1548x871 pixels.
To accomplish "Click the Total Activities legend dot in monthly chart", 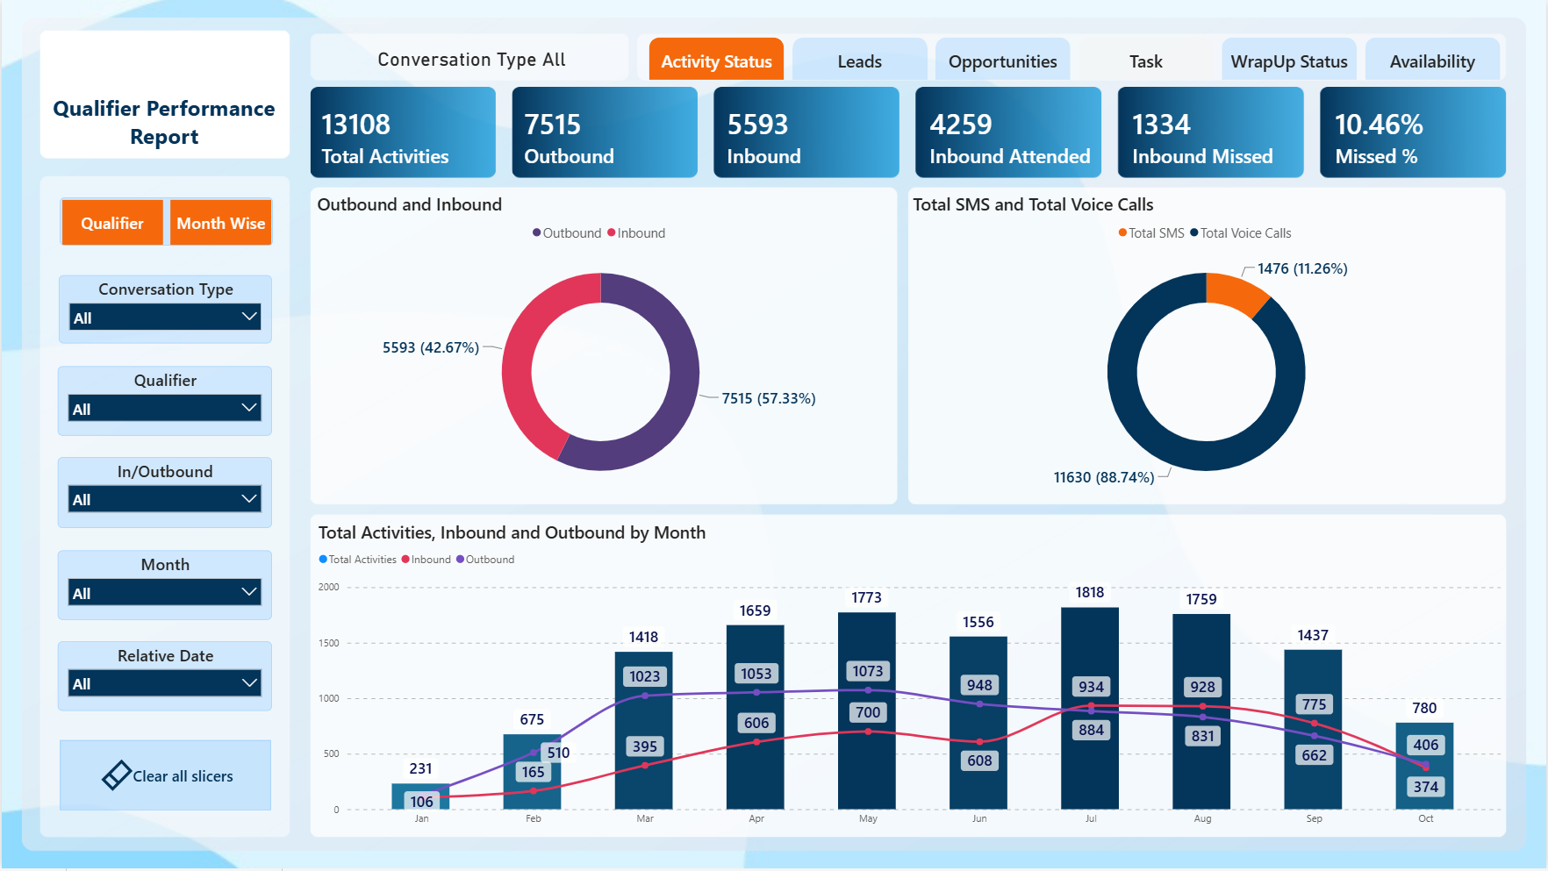I will click(323, 559).
